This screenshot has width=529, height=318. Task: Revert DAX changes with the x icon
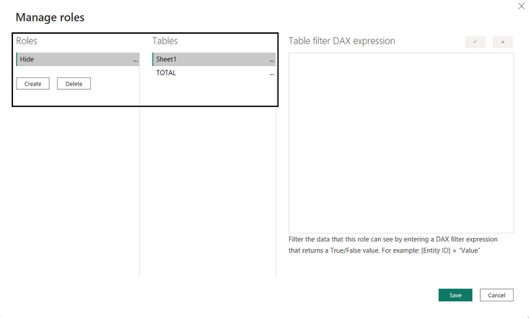(503, 42)
